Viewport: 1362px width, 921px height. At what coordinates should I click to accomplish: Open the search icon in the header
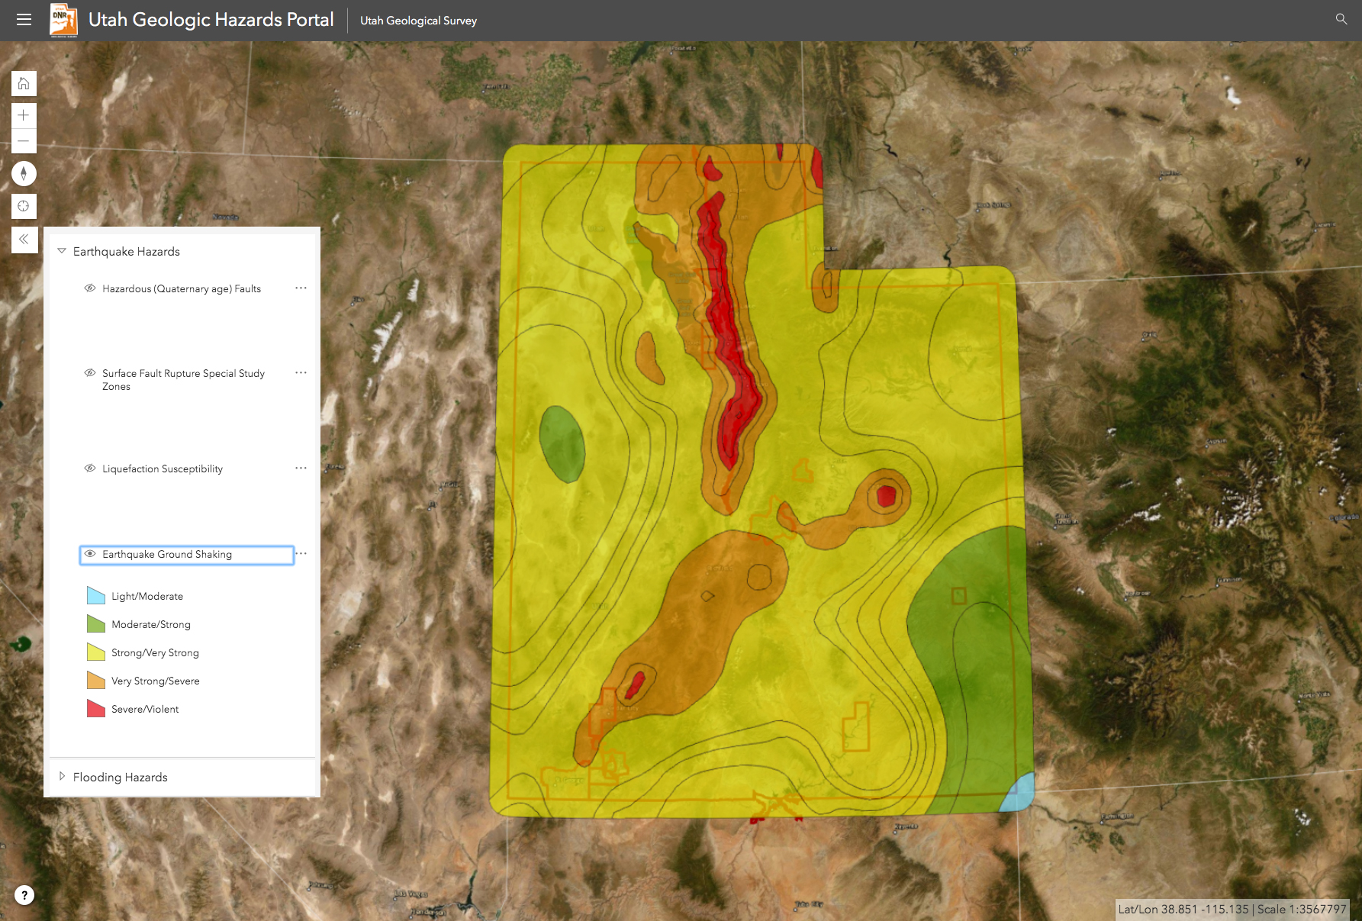coord(1341,19)
